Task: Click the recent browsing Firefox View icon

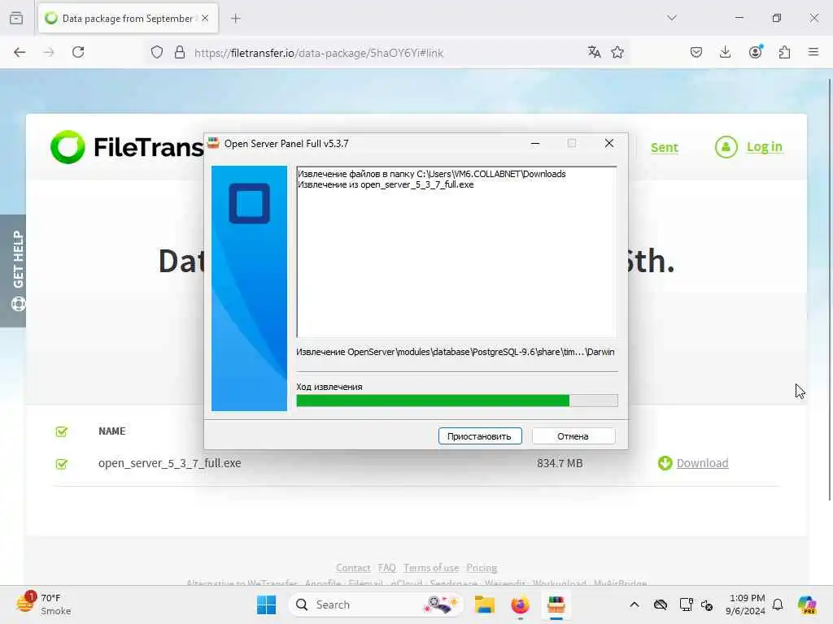Action: click(16, 18)
